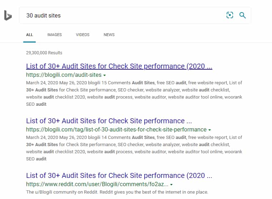Expand dropdown arrow beside the reddit.com URL
This screenshot has height=199, width=272.
(172, 185)
